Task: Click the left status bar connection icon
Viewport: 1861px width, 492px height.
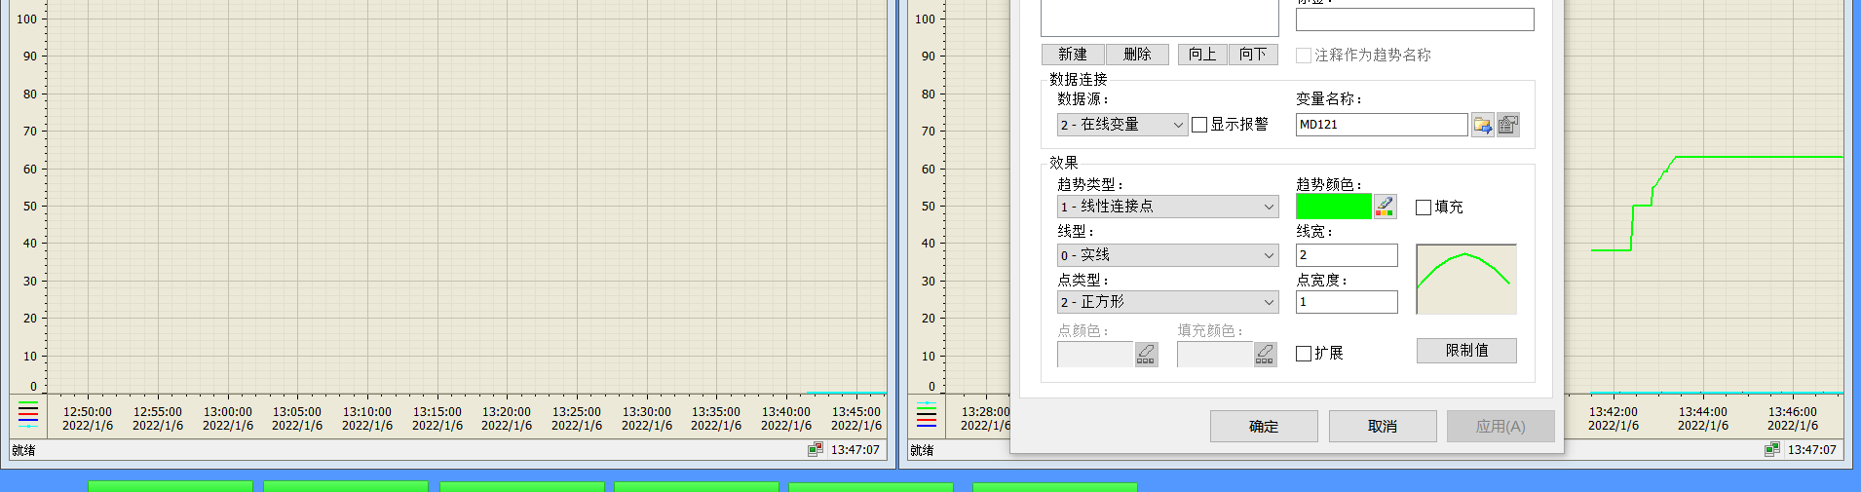Action: pyautogui.click(x=816, y=449)
